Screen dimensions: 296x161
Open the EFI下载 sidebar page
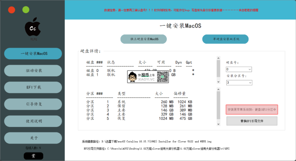coord(33,87)
